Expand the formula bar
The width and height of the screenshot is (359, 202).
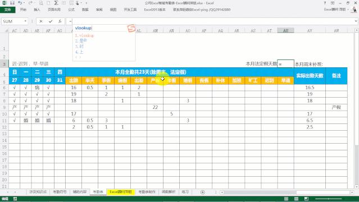(x=356, y=21)
